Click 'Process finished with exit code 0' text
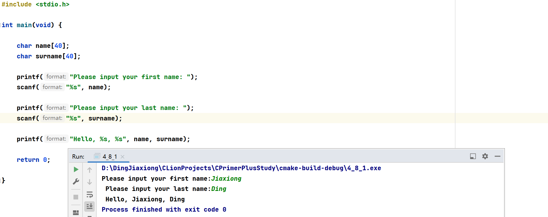548x217 pixels. [164, 209]
